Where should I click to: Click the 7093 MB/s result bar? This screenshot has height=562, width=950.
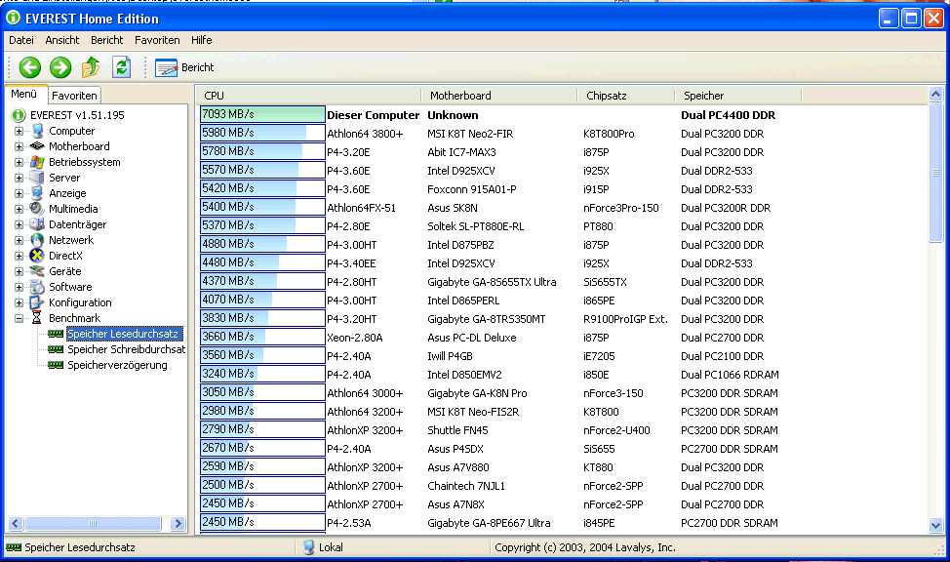click(x=262, y=114)
